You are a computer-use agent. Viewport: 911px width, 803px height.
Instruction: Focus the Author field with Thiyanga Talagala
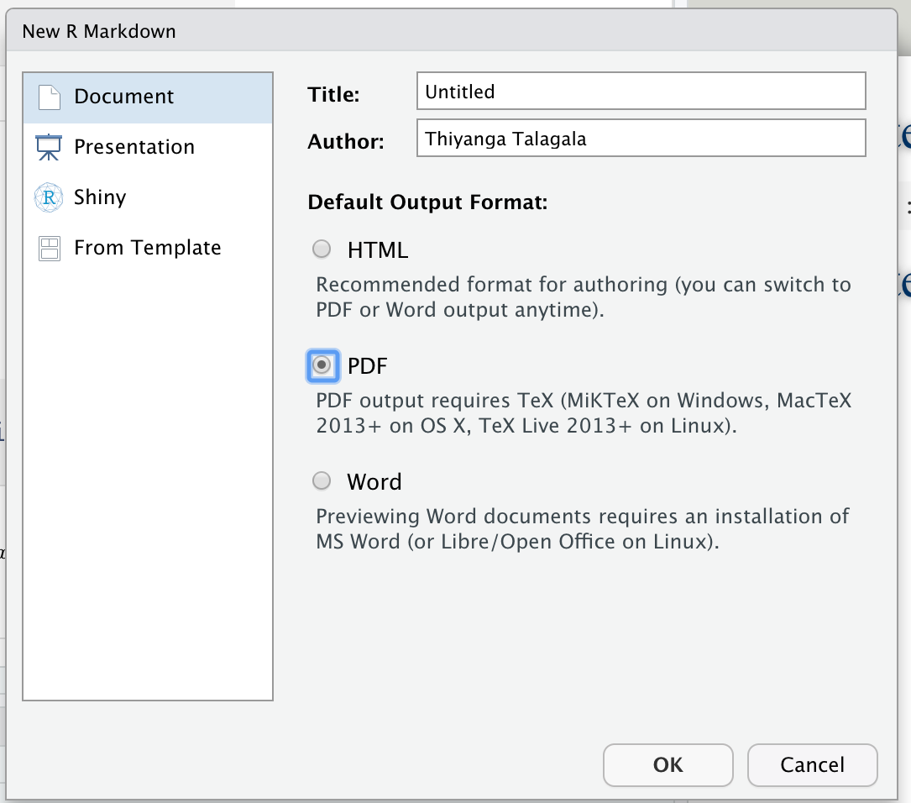[x=641, y=139]
